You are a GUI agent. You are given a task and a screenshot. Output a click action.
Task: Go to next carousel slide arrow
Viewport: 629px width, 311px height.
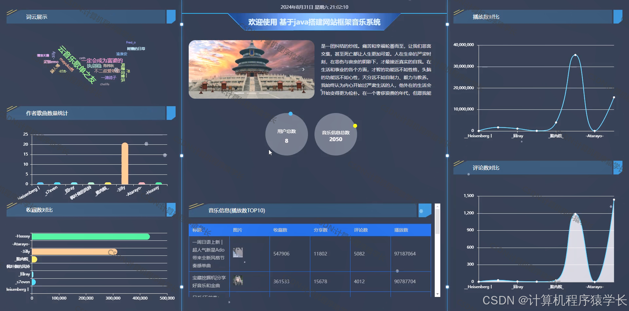(303, 69)
